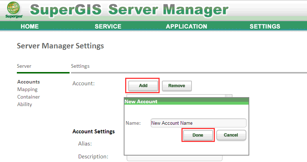
Task: Click the Supergeo globe logo
Action: point(14,10)
